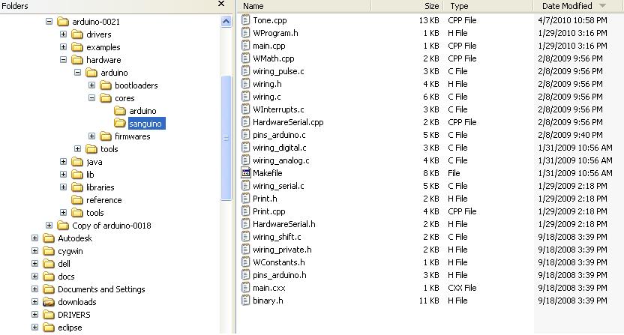This screenshot has width=624, height=335.
Task: Select wiring_private.h in the file list
Action: [x=282, y=250]
